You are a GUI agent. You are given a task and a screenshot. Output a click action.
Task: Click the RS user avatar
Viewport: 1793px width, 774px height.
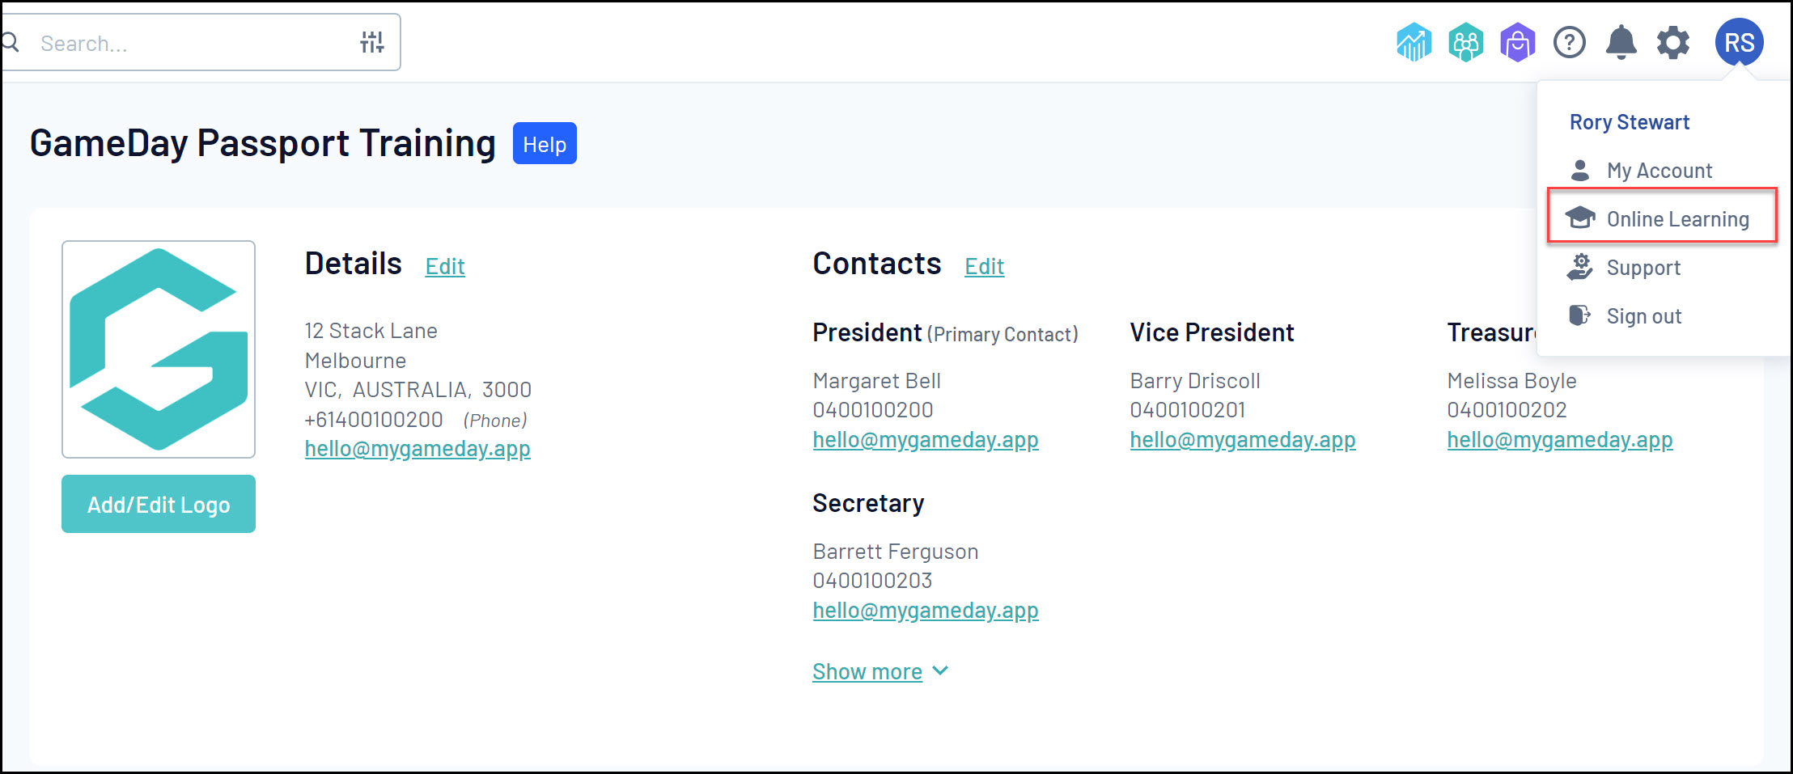[x=1739, y=42]
